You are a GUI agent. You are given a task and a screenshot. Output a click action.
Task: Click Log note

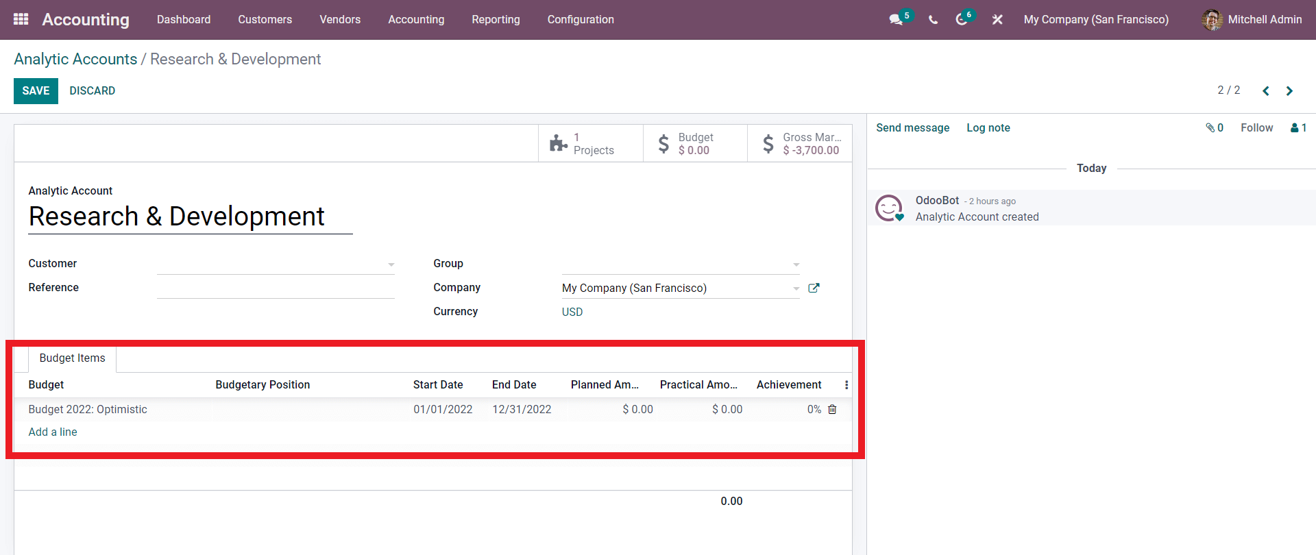[988, 127]
